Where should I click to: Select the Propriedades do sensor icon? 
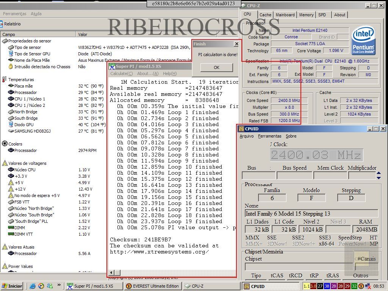coord(5,41)
